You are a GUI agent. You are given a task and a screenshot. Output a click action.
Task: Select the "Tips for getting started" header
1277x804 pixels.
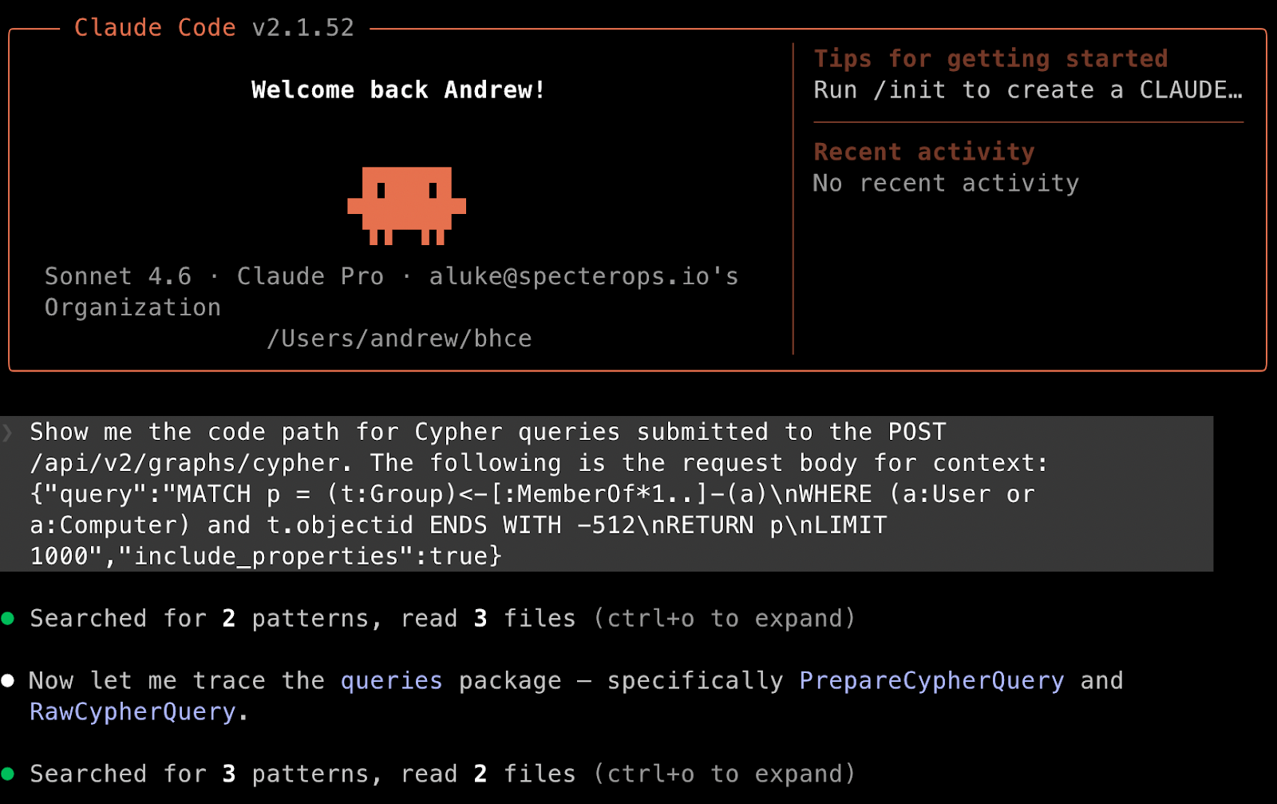point(990,58)
